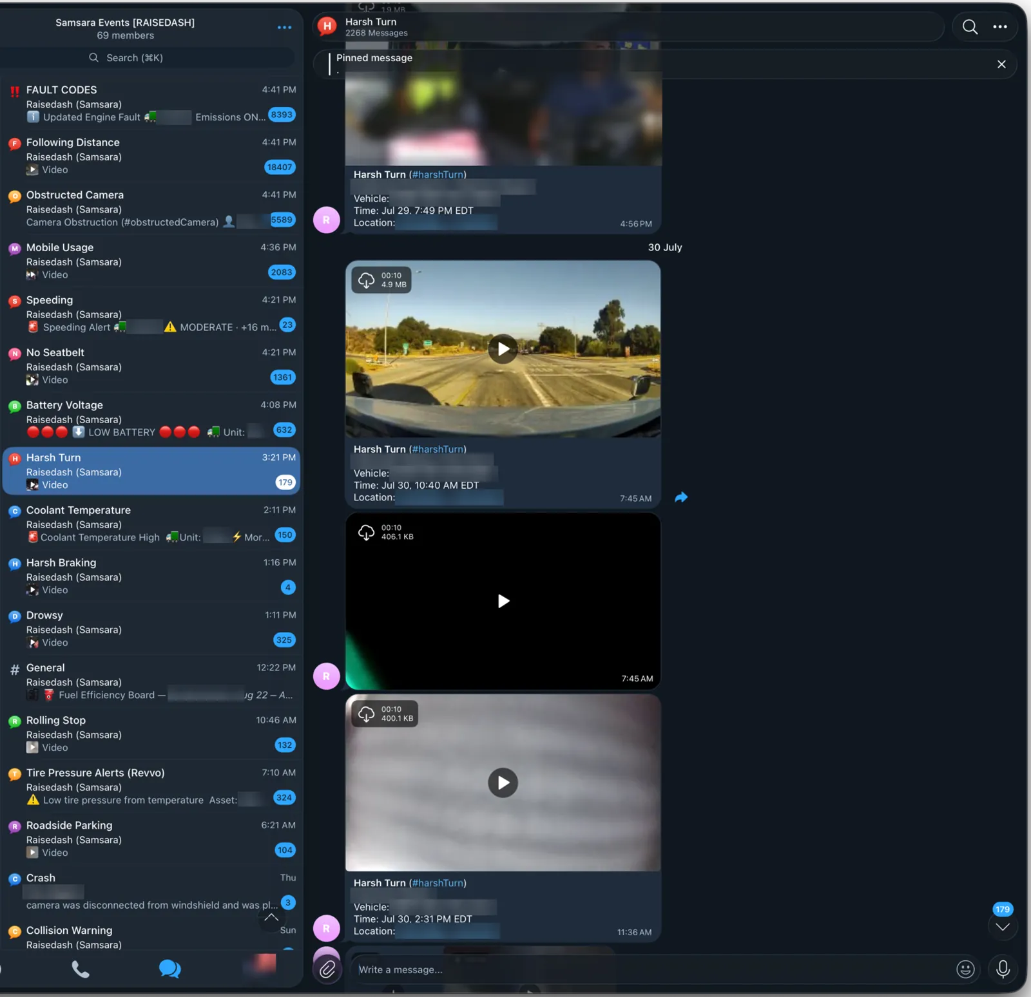Play the black 406.1 KB video
Viewport: 1031px width, 997px height.
tap(503, 601)
